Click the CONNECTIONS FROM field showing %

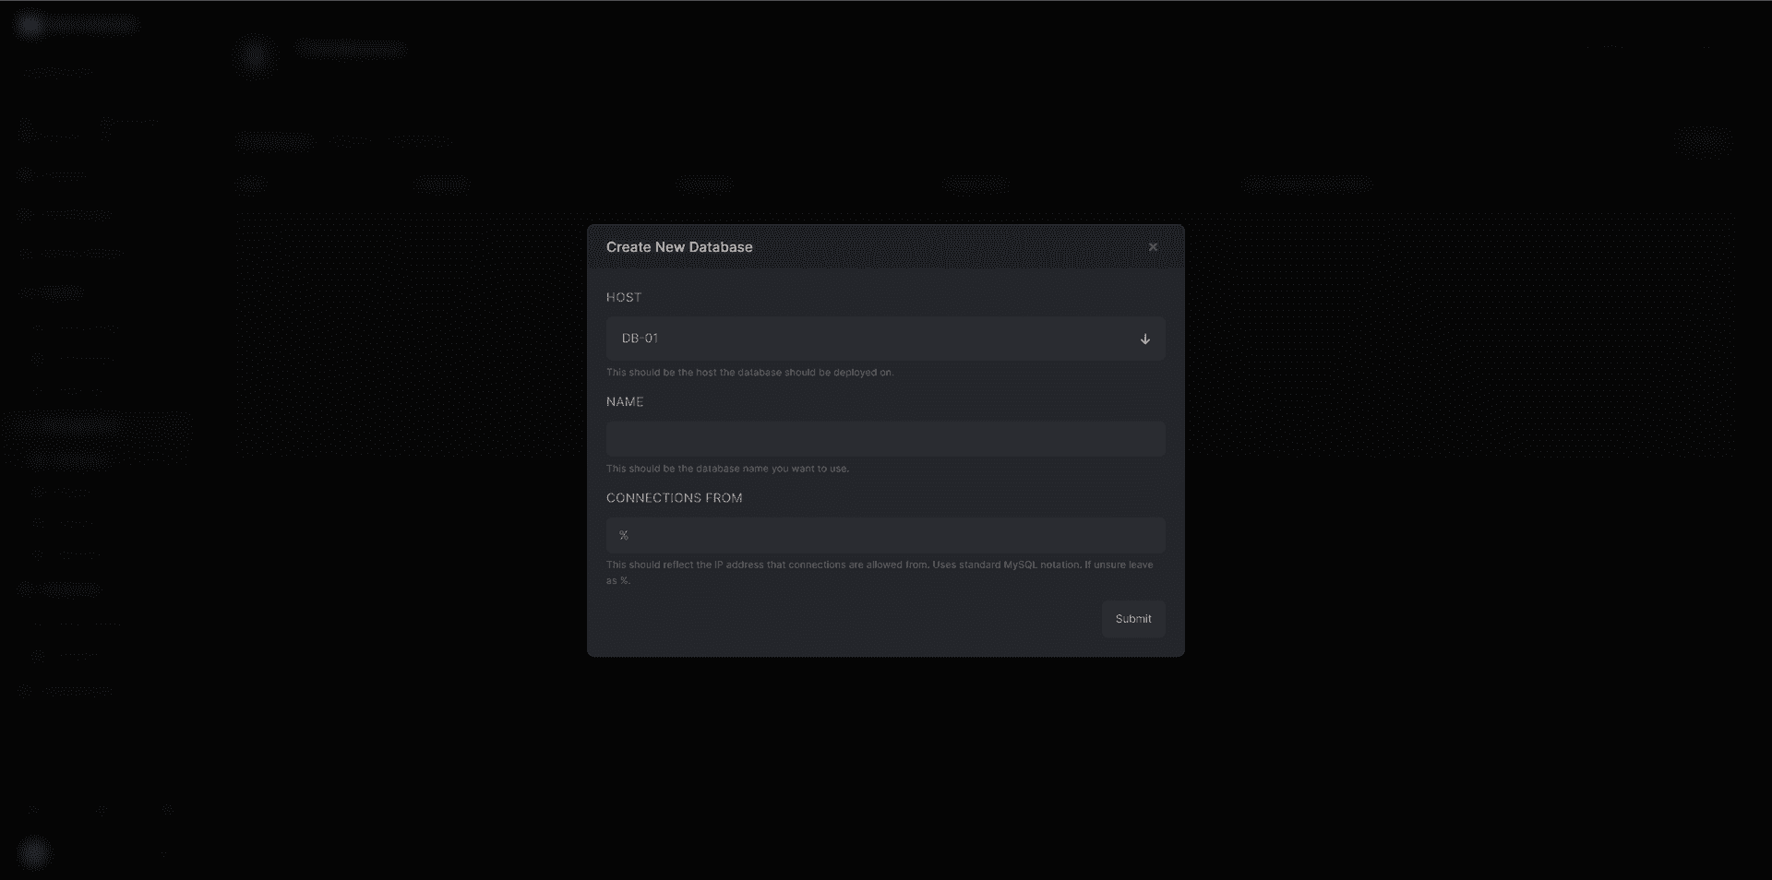(x=884, y=535)
